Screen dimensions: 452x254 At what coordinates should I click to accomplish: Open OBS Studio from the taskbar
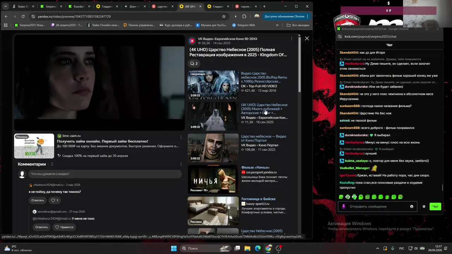pyautogui.click(x=279, y=248)
